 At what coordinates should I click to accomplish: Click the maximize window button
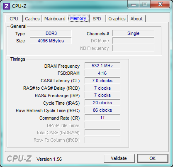(x=145, y=5)
